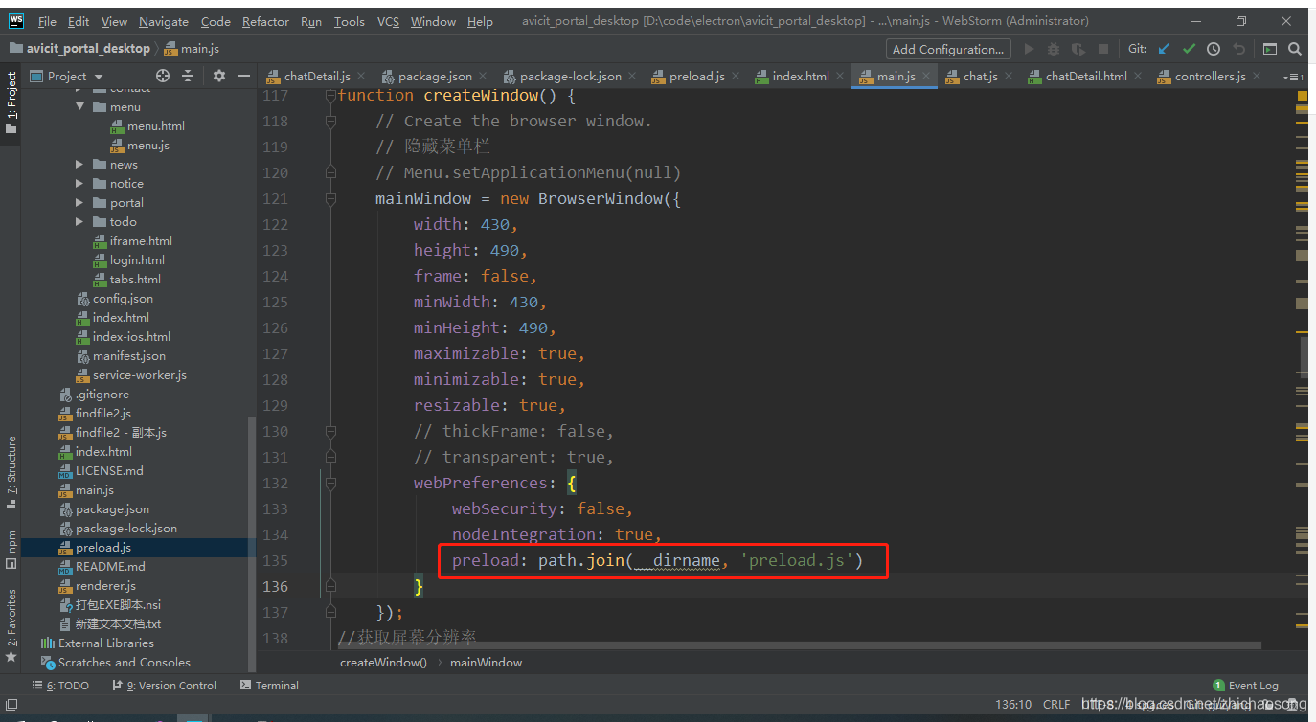Open Project panel settings gear
Screen dimensions: 1316x722
coord(219,76)
